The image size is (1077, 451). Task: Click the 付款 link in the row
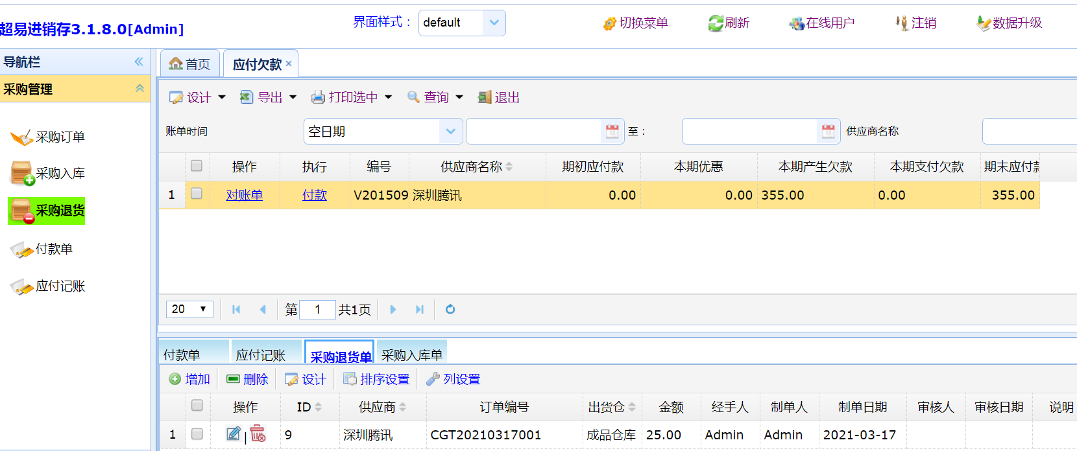pos(315,195)
